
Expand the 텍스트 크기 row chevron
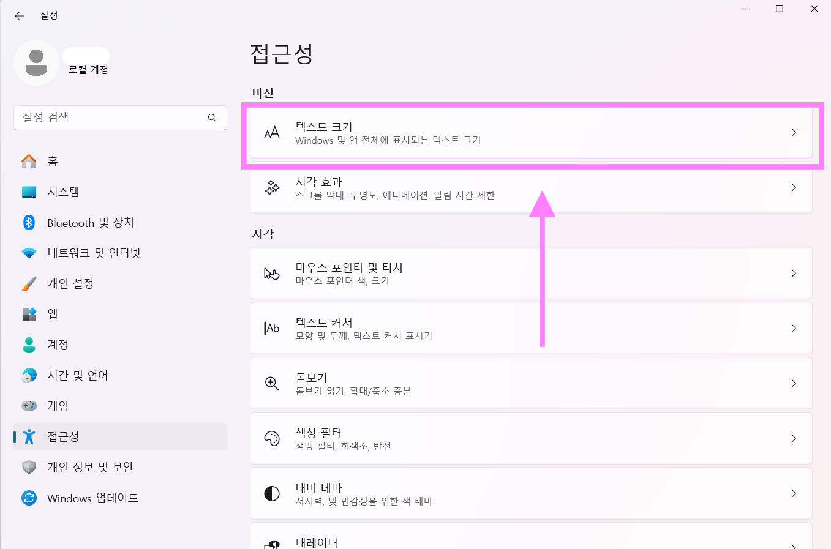(x=794, y=132)
